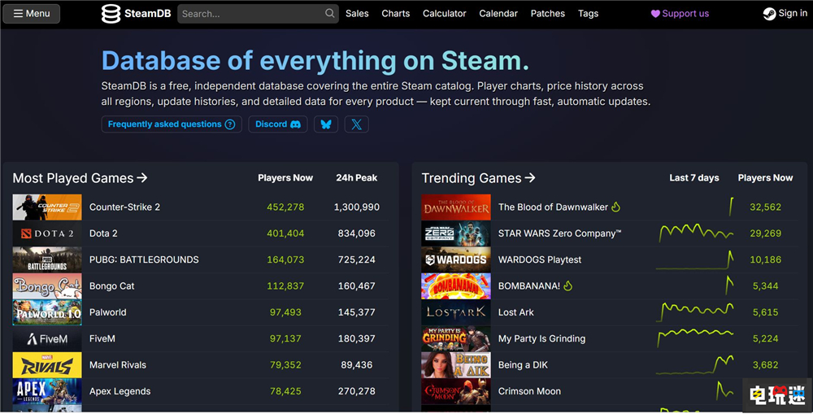Open Palworld title link
Image resolution: width=813 pixels, height=414 pixels.
coord(107,312)
